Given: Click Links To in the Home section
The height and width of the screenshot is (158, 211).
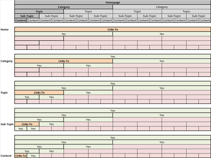Looking at the screenshot, I should pos(113,29).
